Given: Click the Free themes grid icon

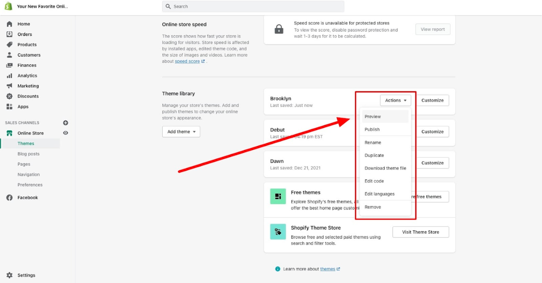Looking at the screenshot, I should (278, 196).
